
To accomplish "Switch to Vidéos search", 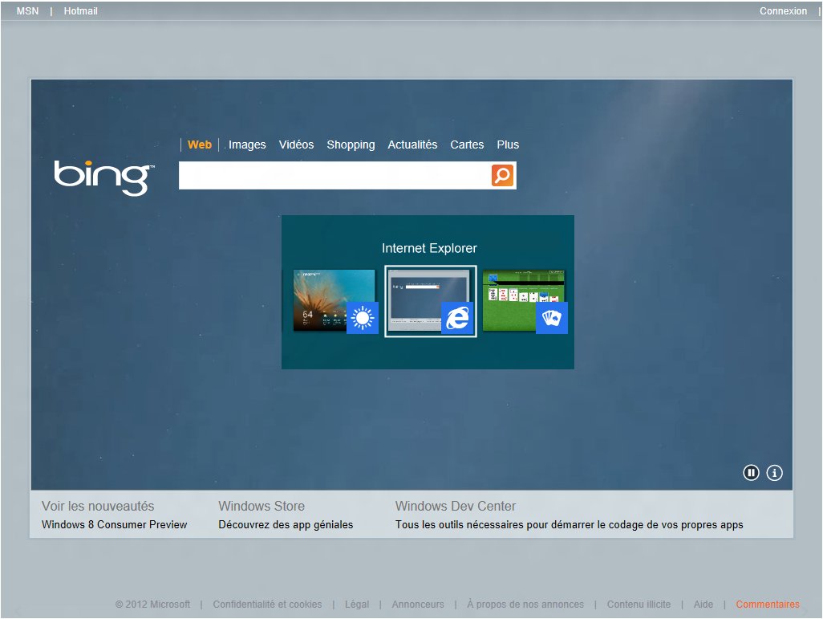I will tap(296, 145).
